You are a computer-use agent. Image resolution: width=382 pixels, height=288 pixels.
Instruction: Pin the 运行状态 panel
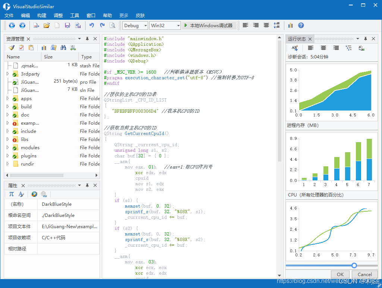pos(366,39)
